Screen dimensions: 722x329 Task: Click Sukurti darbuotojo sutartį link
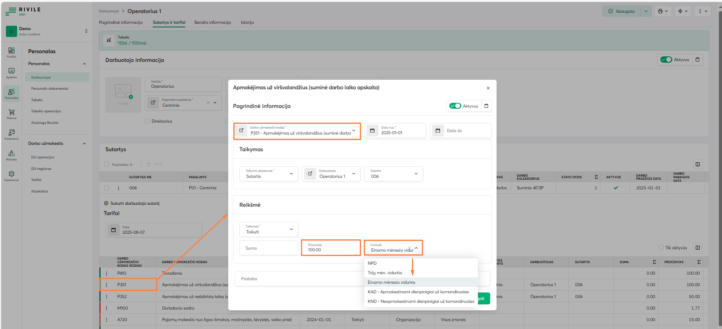coord(134,203)
